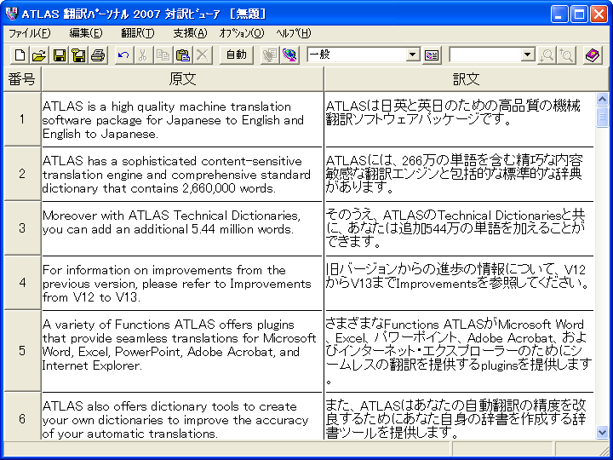Image resolution: width=613 pixels, height=460 pixels.
Task: Open the ファイル(F) menu
Action: click(x=30, y=33)
